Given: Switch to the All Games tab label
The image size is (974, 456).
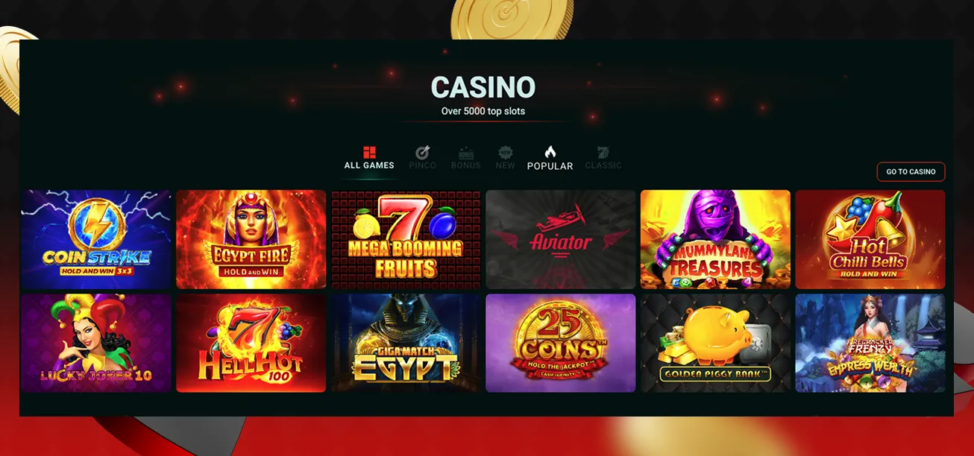Looking at the screenshot, I should [369, 165].
